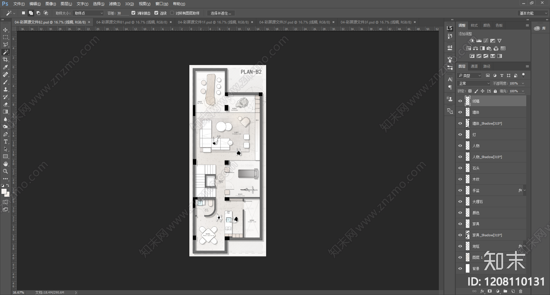
Task: Open the 色板 swatches tab
Action: (x=499, y=25)
